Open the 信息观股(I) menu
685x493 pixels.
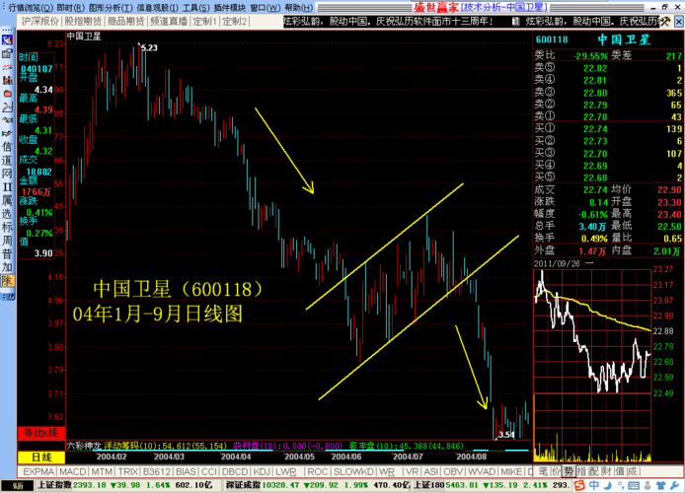click(x=158, y=8)
